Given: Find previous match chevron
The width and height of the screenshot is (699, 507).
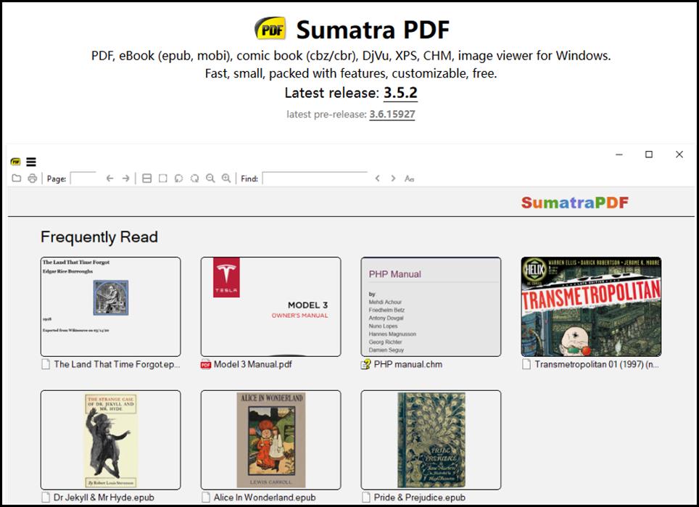Looking at the screenshot, I should coord(378,178).
